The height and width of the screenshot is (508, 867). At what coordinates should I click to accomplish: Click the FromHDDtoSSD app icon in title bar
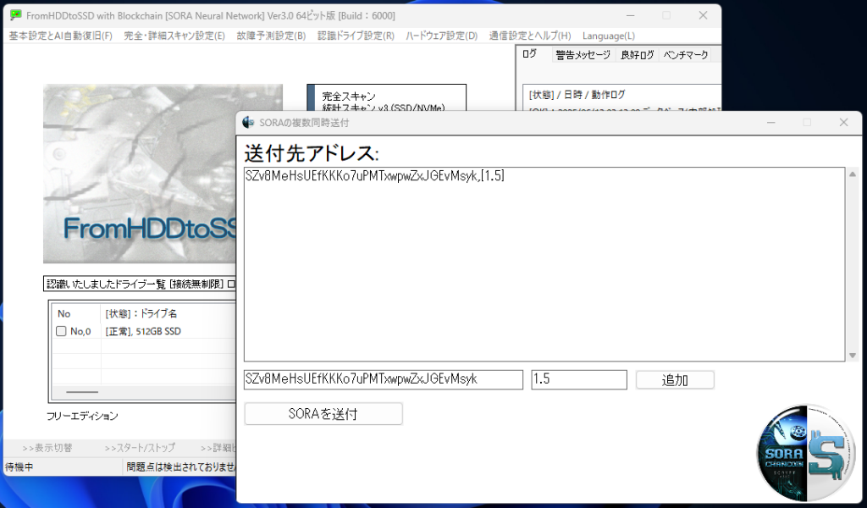(16, 15)
